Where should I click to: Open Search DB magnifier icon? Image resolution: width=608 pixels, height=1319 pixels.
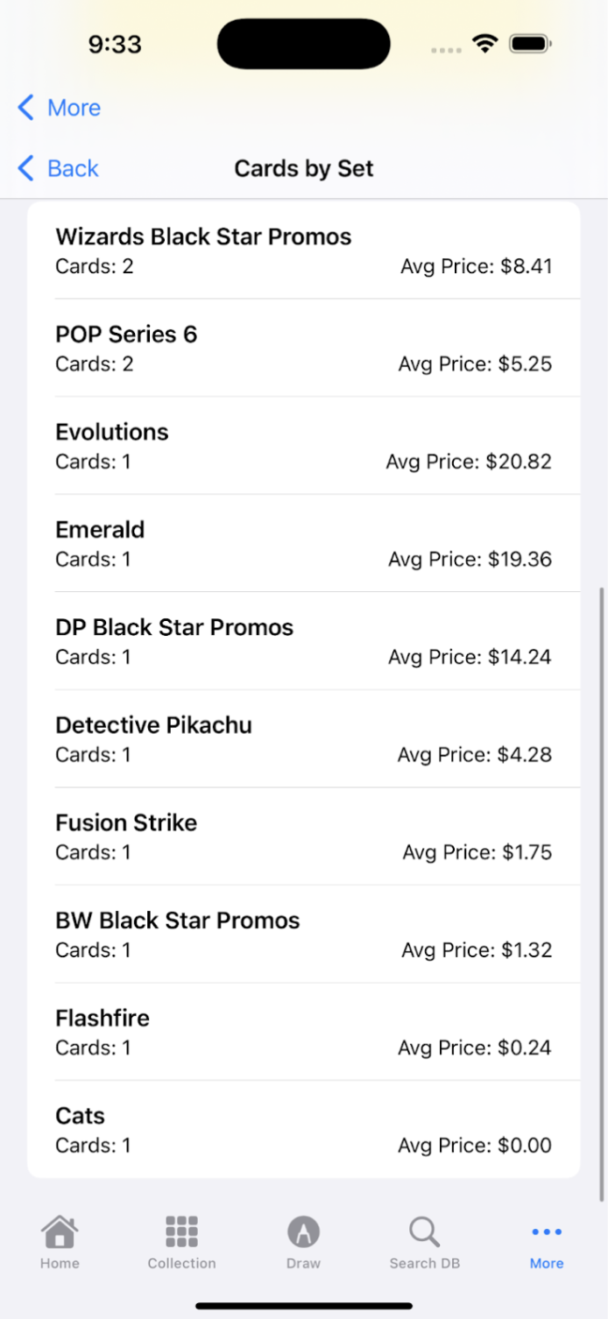coord(424,1232)
